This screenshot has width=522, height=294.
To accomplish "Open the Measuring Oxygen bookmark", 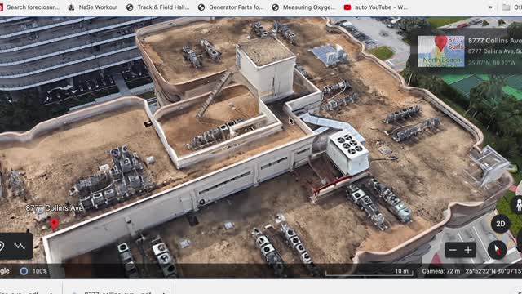I will [303, 7].
